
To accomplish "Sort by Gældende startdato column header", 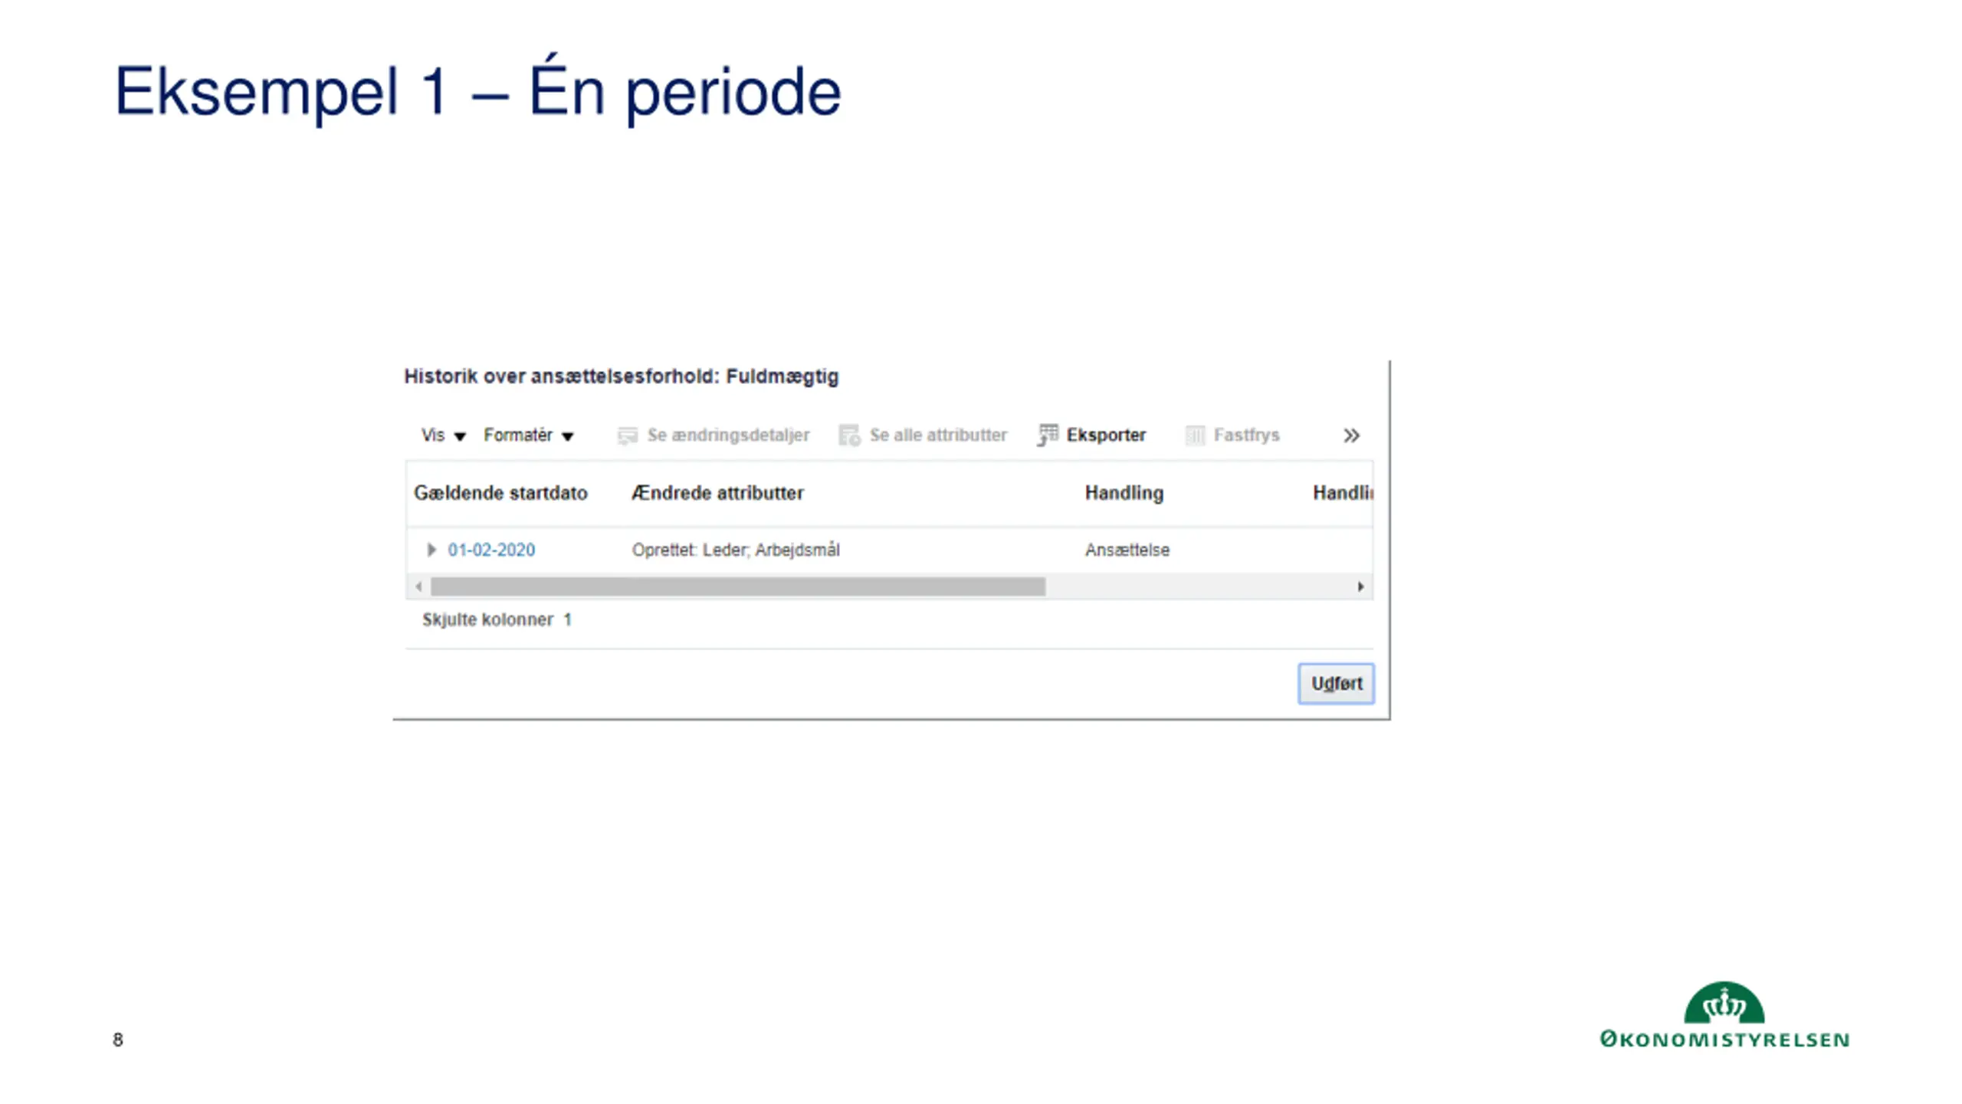I will coord(500,493).
